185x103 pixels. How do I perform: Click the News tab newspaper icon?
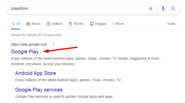[x=28, y=24]
